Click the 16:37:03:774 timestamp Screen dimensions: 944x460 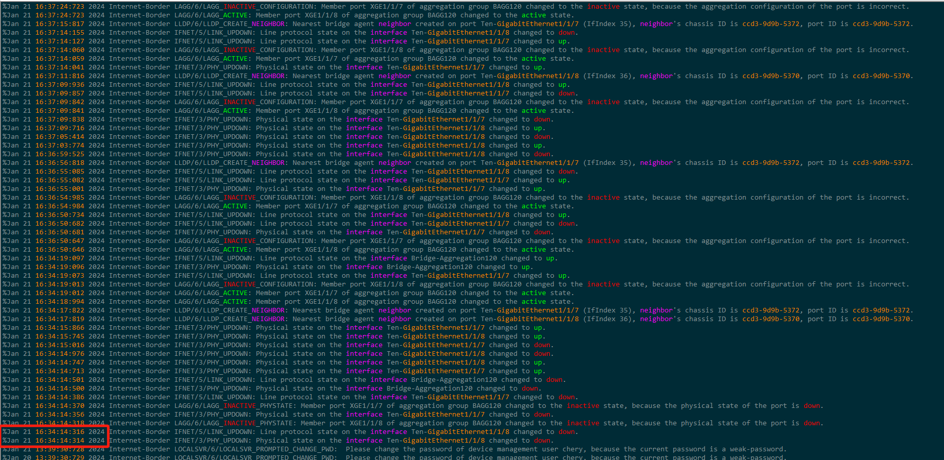60,146
